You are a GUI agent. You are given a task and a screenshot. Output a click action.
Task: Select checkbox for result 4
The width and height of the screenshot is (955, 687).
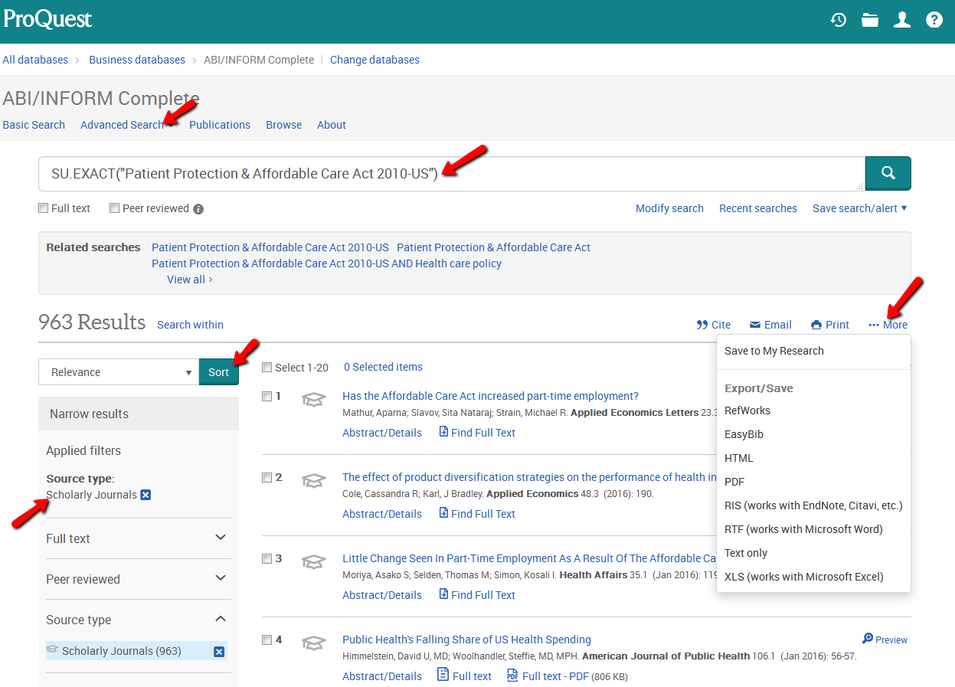pos(267,640)
